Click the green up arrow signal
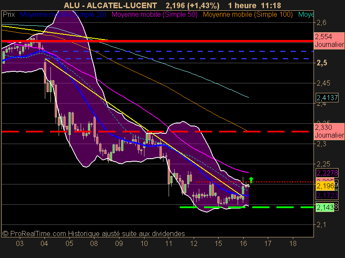Image resolution: width=345 pixels, height=258 pixels. (251, 180)
